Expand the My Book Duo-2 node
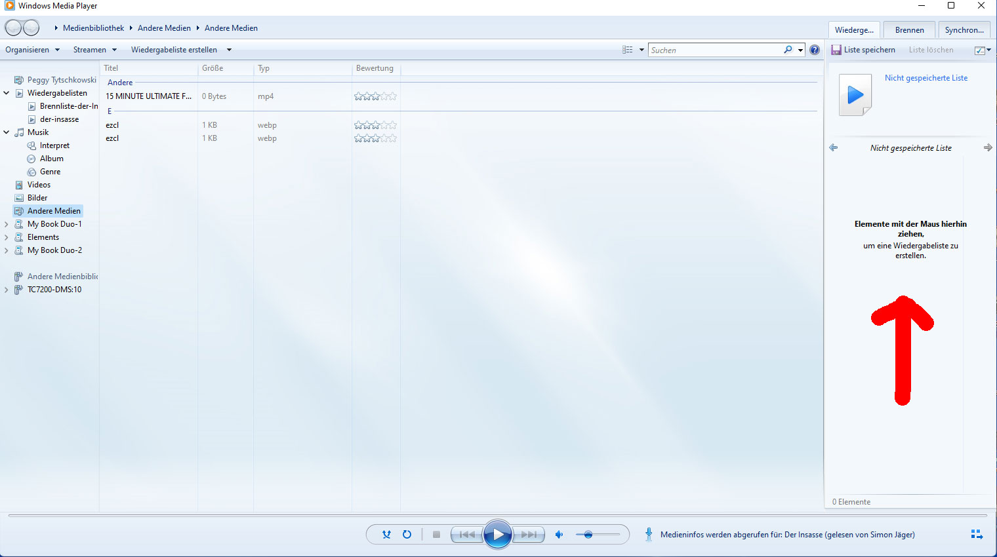Image resolution: width=997 pixels, height=557 pixels. [x=7, y=250]
